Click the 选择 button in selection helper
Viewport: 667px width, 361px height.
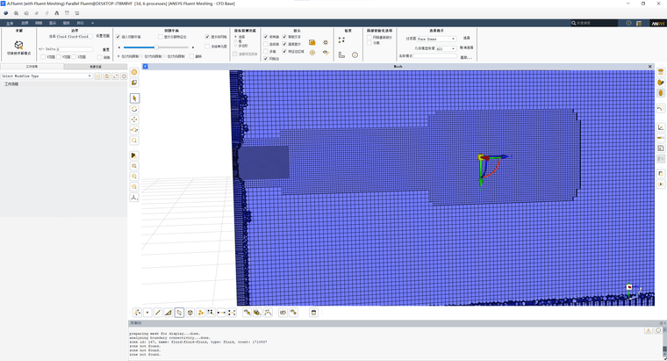click(467, 38)
